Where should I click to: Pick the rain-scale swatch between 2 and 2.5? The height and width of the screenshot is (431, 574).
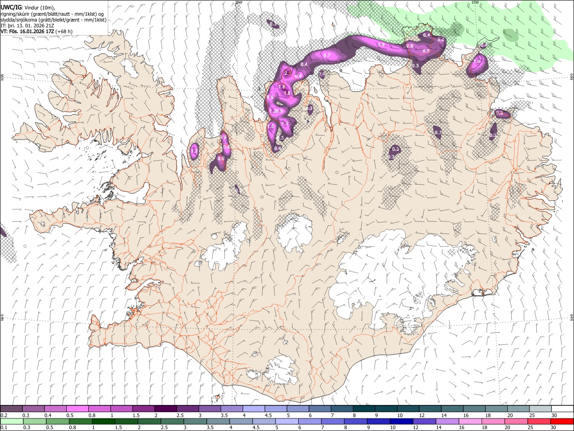point(149,421)
